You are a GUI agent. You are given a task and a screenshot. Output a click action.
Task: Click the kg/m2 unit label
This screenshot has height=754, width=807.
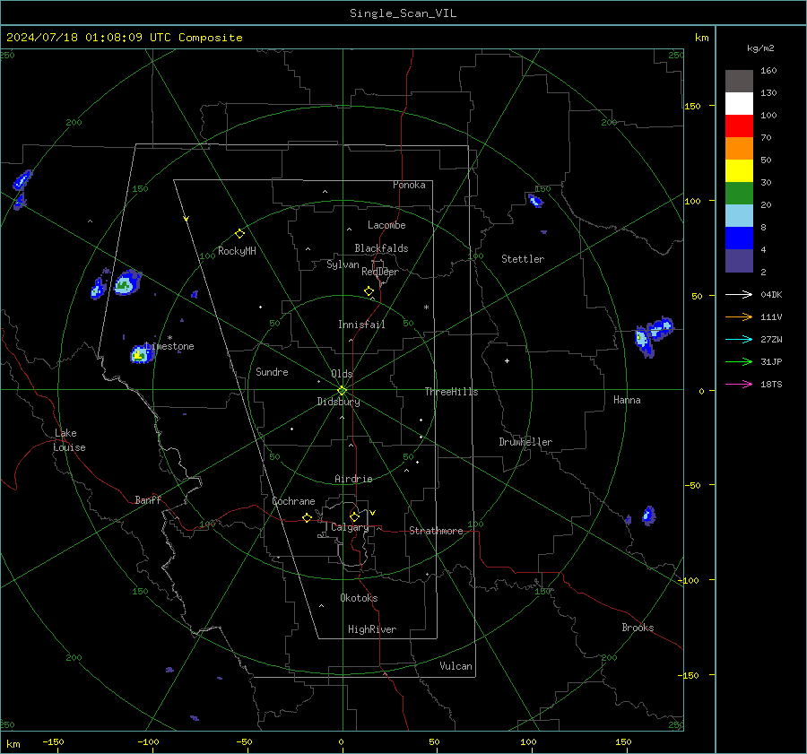[760, 48]
